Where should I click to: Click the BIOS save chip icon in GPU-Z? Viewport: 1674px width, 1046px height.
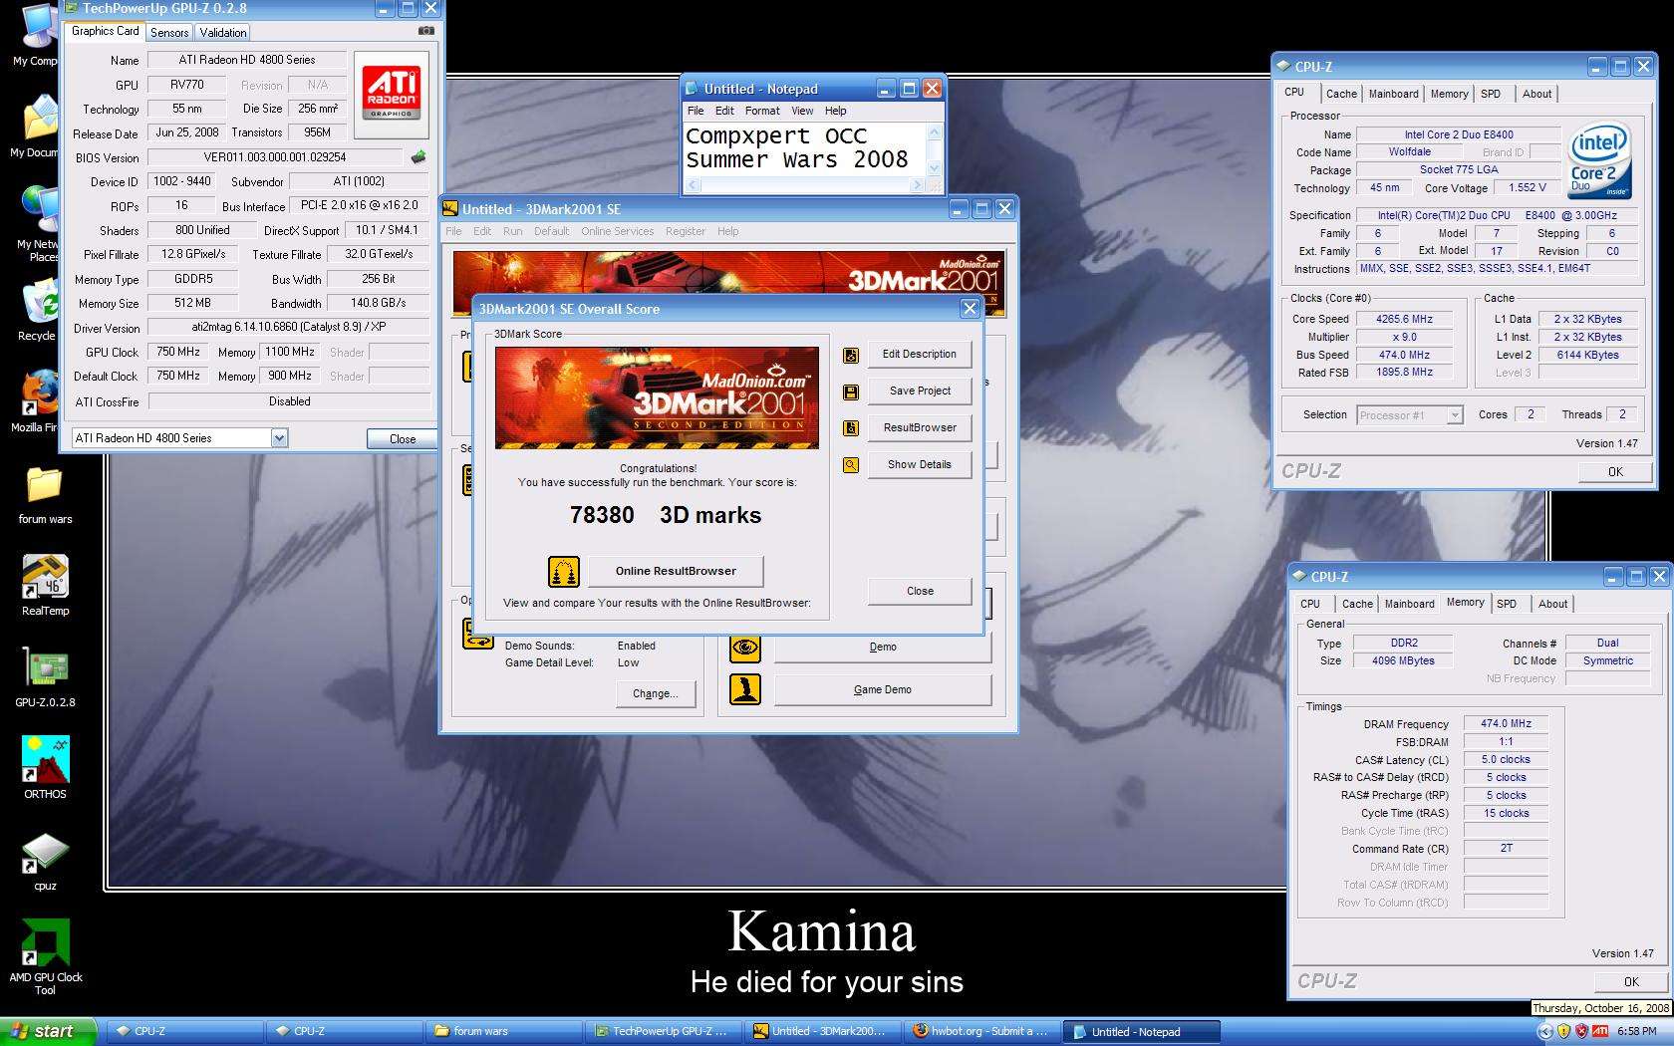click(x=418, y=156)
